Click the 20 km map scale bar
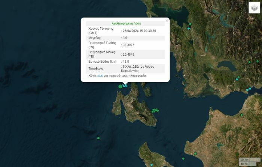The height and width of the screenshot is (167, 262). pyautogui.click(x=245, y=159)
